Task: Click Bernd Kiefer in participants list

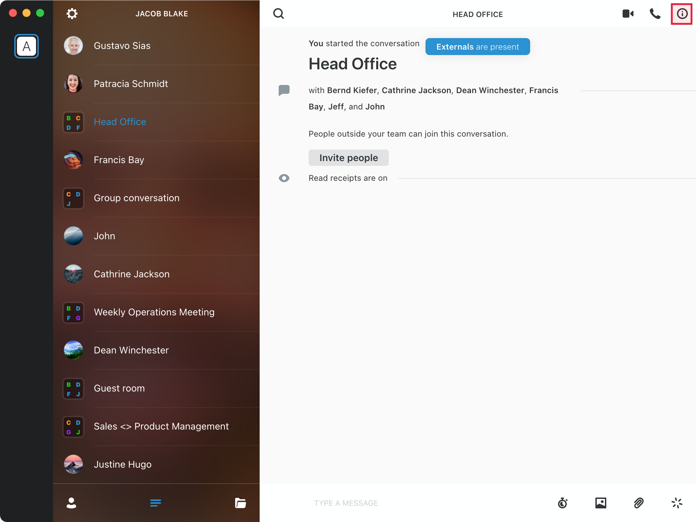Action: [352, 90]
